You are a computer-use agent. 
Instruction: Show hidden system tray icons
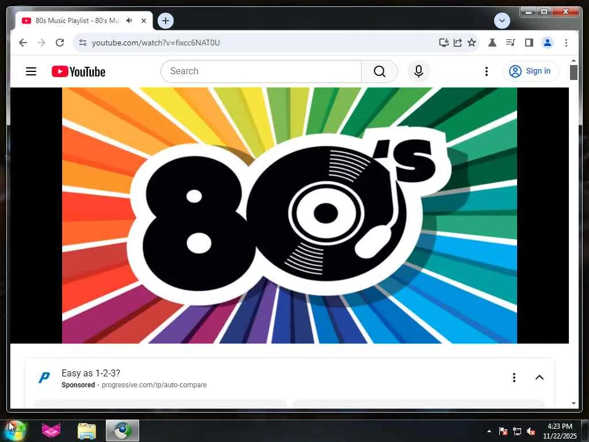coord(489,431)
